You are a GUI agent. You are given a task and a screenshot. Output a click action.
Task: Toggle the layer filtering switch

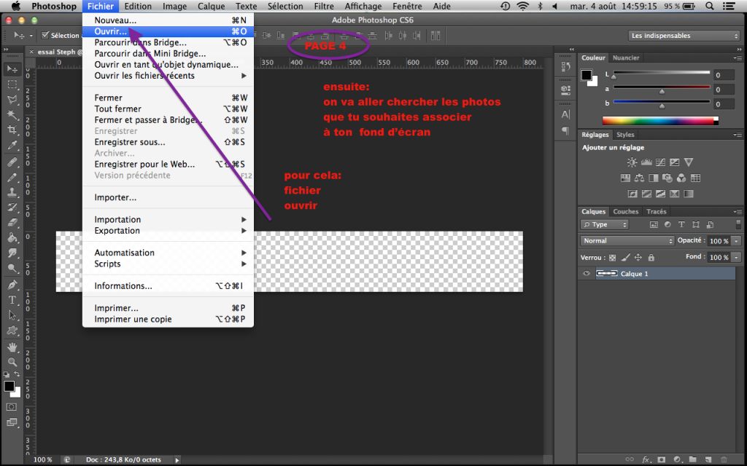point(738,224)
